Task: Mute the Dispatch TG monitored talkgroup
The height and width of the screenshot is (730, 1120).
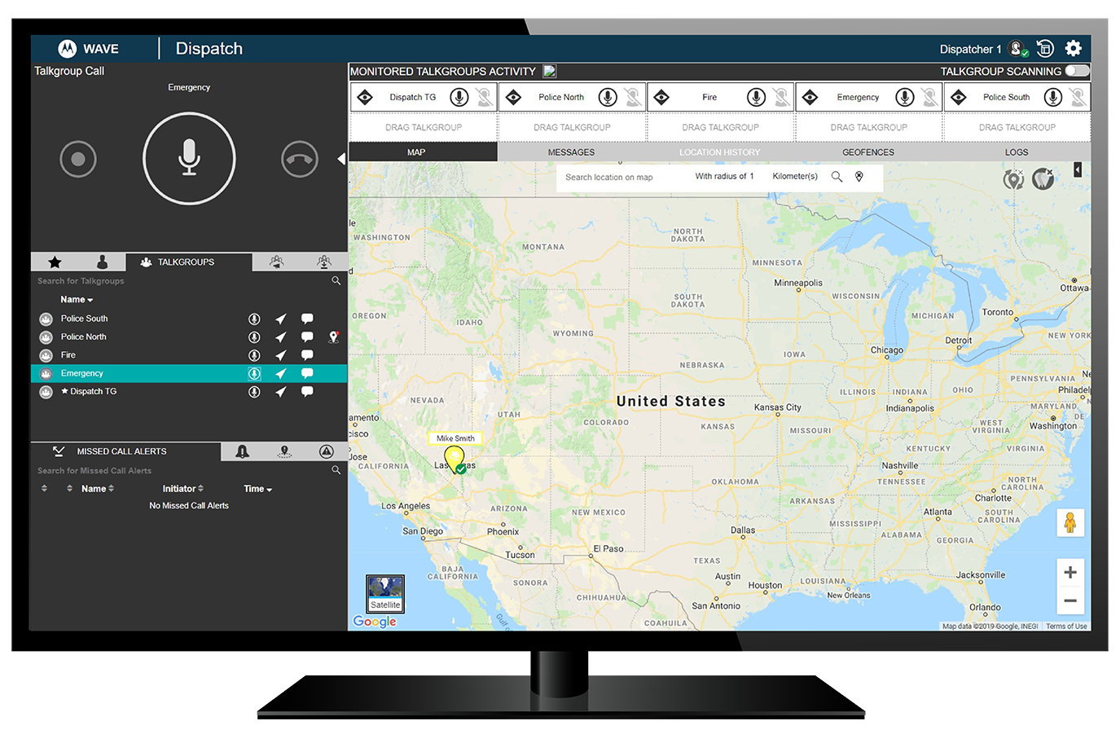Action: click(x=484, y=98)
